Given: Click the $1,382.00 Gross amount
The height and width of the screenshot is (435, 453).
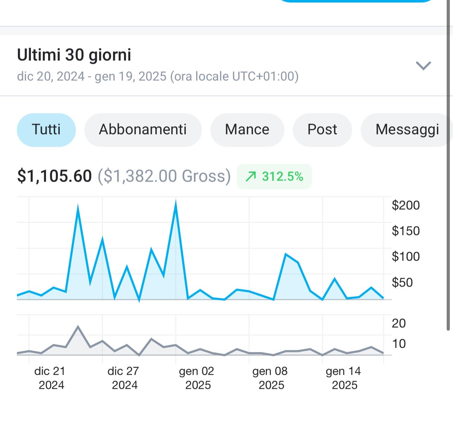Looking at the screenshot, I should point(164,176).
